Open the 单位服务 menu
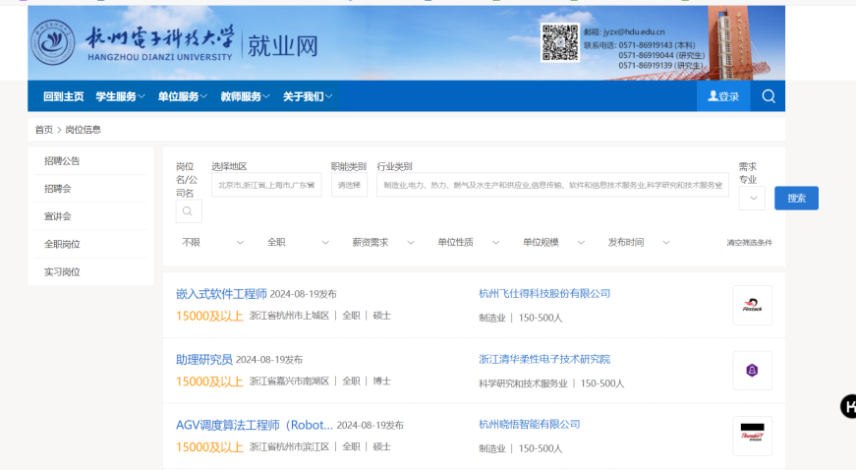856x470 pixels. 183,96
